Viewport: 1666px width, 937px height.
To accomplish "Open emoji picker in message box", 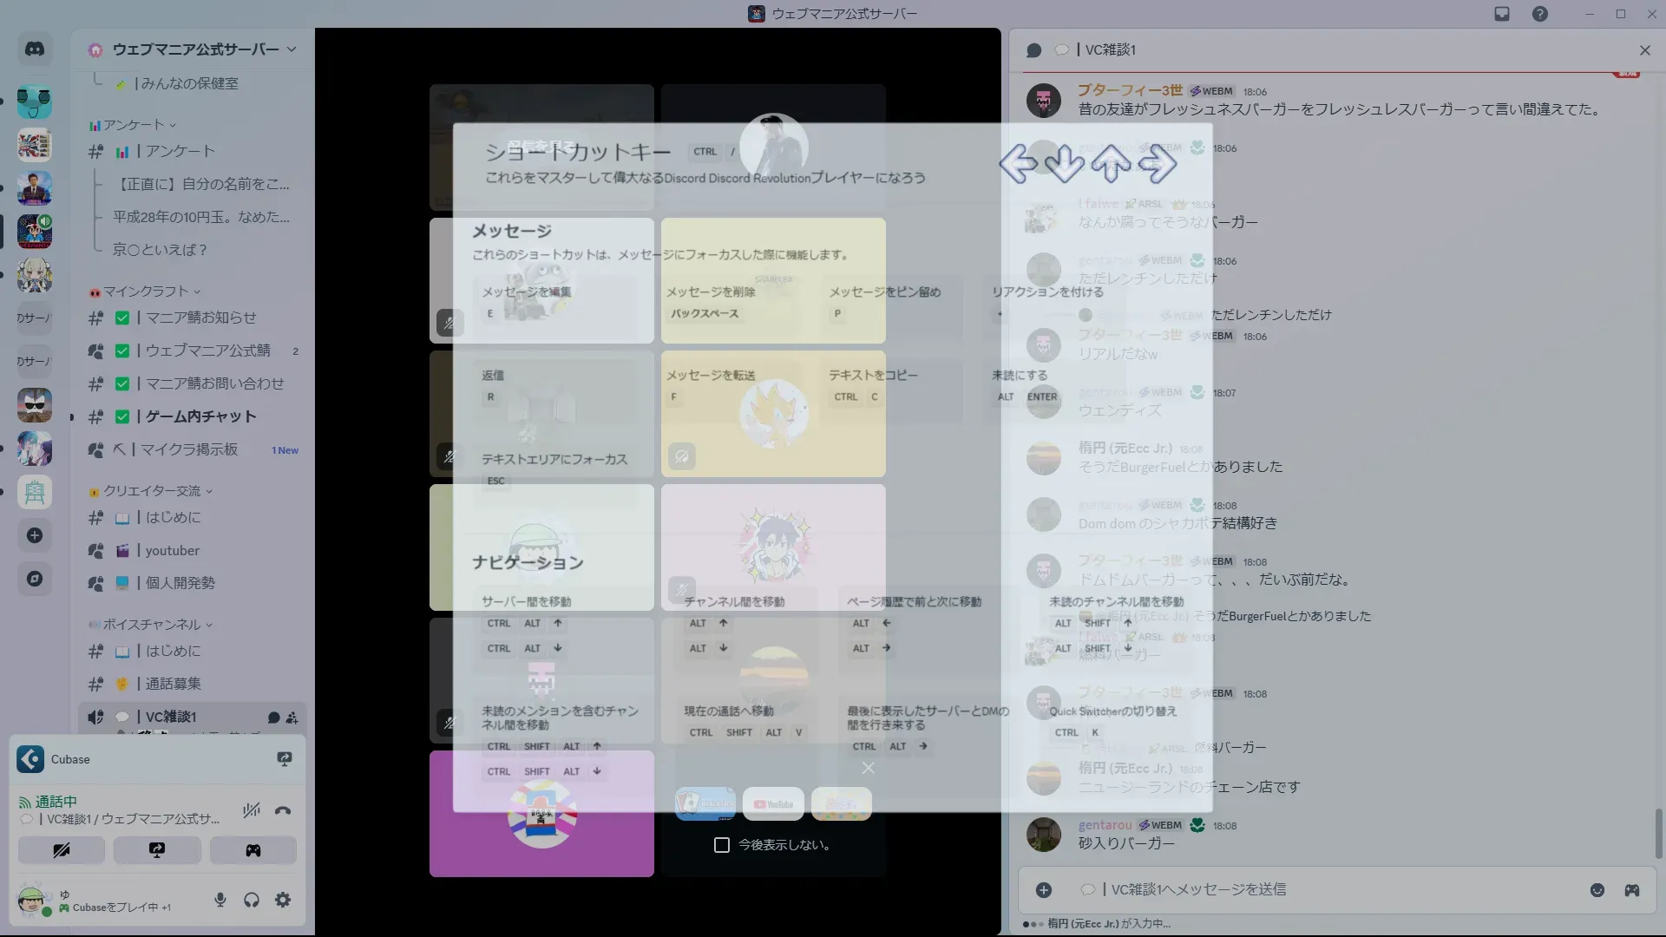I will (1597, 890).
